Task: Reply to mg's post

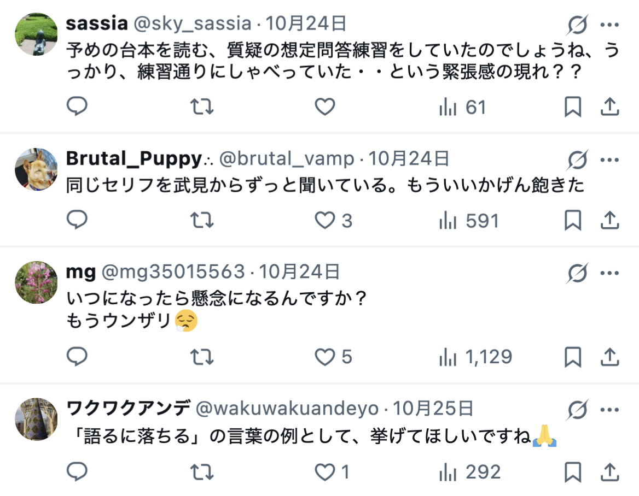Action: point(77,357)
